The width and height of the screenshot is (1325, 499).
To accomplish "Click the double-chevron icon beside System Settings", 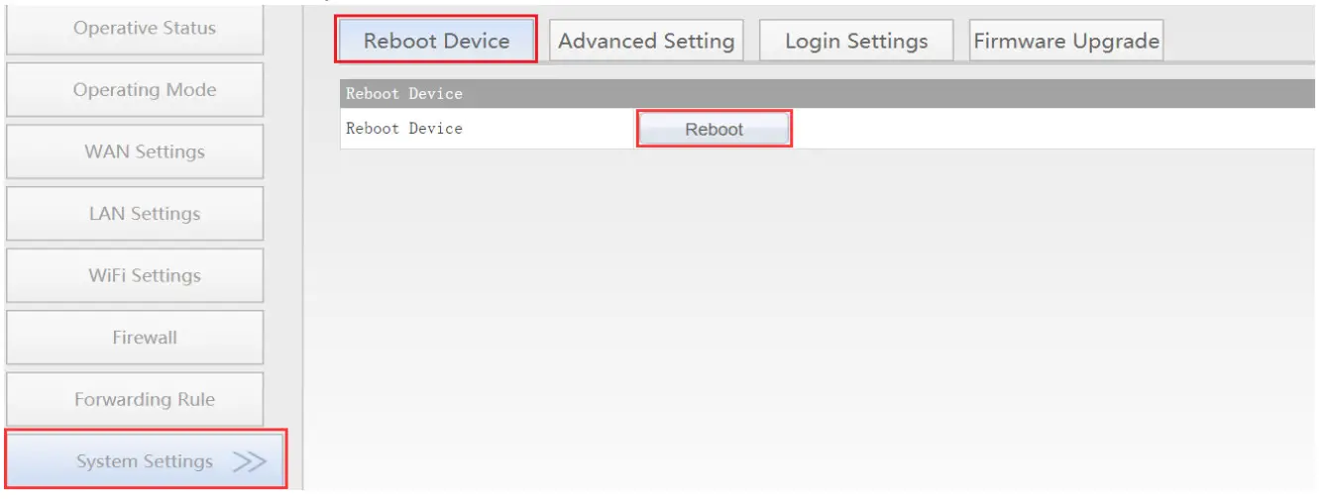I will click(249, 461).
